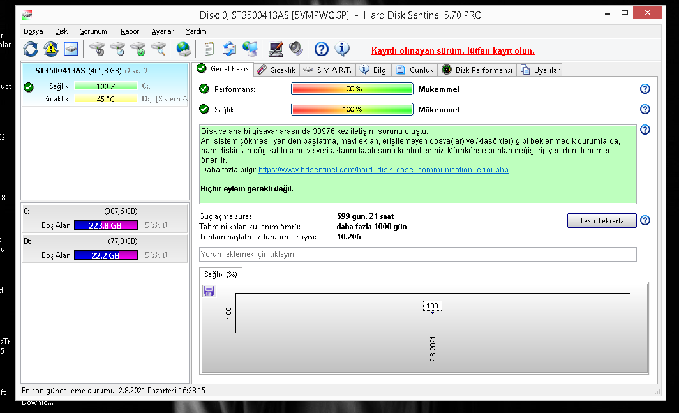Click the Mükemmel label beside Performans bar
The image size is (679, 413).
point(438,89)
